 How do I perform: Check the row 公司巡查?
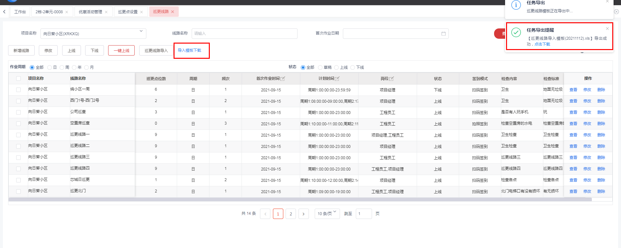coord(18,112)
